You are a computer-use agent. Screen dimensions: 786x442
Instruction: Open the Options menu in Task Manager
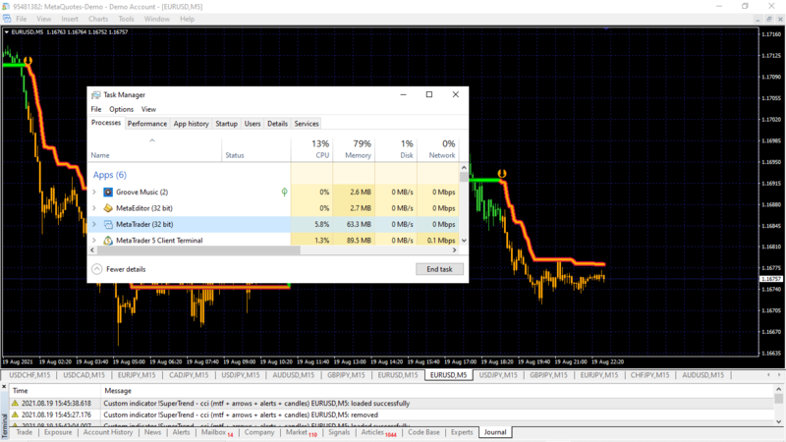[x=121, y=109]
